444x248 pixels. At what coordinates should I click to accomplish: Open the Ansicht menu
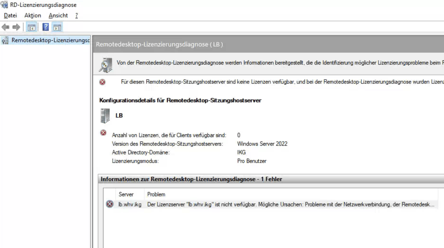point(58,15)
